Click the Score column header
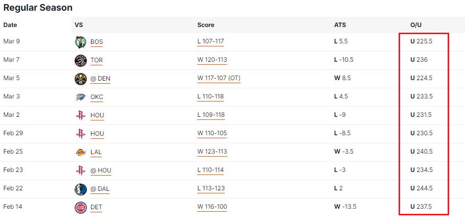Screen dimensions: 465x223 pos(206,25)
